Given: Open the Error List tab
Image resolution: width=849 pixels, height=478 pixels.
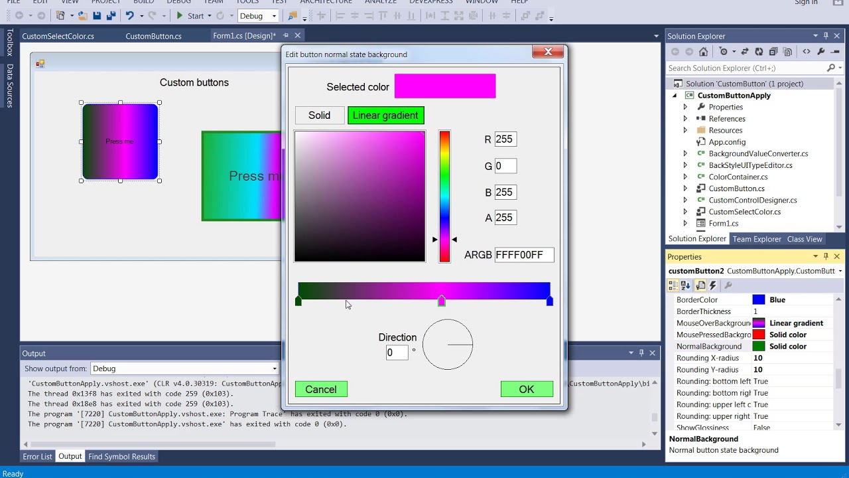Looking at the screenshot, I should coord(37,457).
